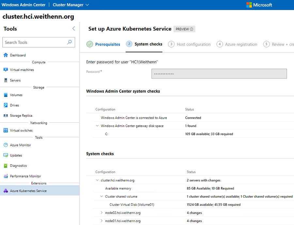This screenshot has width=294, height=225.
Task: Select the Host configuration step tab
Action: 193,44
